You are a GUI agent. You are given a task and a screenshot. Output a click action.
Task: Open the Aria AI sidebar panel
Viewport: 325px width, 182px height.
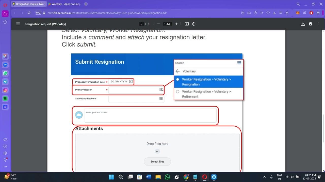(x=5, y=56)
